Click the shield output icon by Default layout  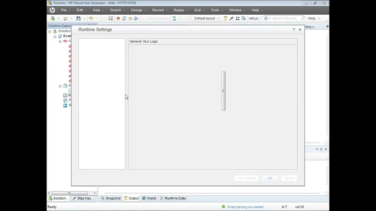tap(226, 18)
